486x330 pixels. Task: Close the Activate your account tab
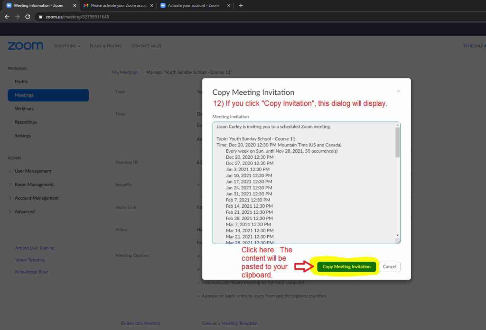pos(228,5)
